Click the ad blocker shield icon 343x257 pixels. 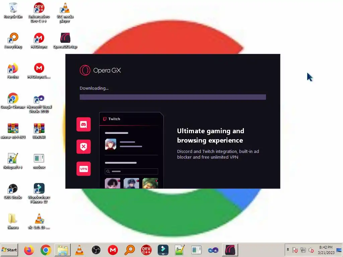coord(83,147)
